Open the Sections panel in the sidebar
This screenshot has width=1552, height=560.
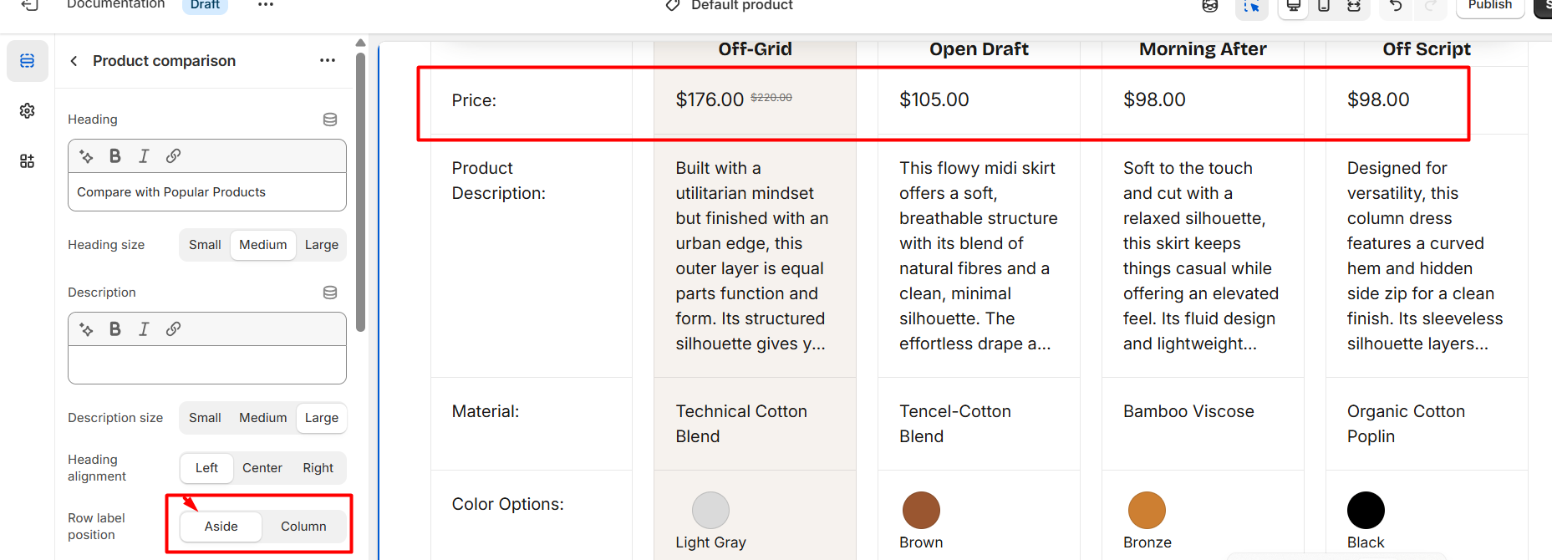[27, 61]
